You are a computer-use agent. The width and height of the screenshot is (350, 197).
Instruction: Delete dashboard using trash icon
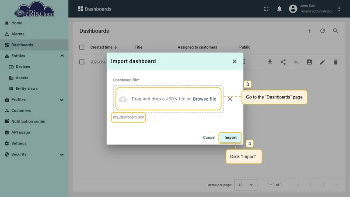[x=336, y=62]
